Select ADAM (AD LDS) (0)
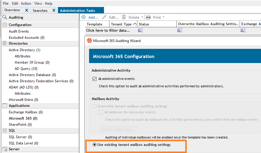Screen dimensions: 261x153 click(24, 87)
